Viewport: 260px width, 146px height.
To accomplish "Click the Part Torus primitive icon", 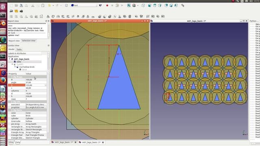I will 31,16.
